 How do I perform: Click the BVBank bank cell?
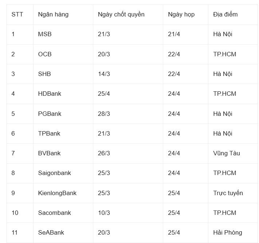click(49, 153)
